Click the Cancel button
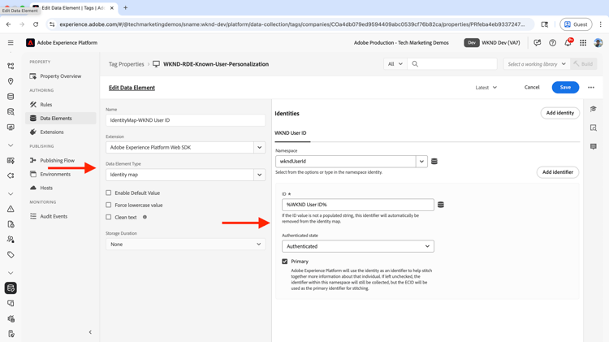 (532, 88)
